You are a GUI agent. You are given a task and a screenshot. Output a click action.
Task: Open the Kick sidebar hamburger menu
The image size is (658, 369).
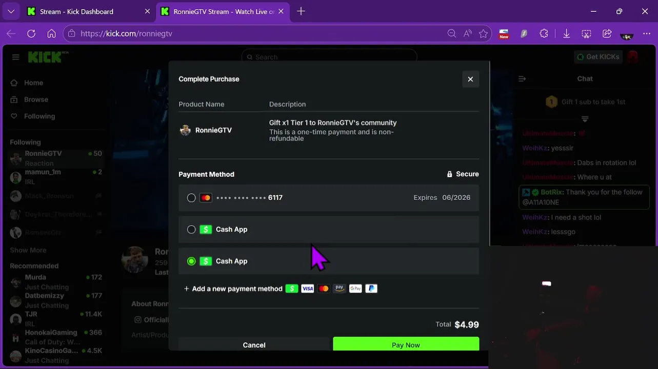point(15,57)
